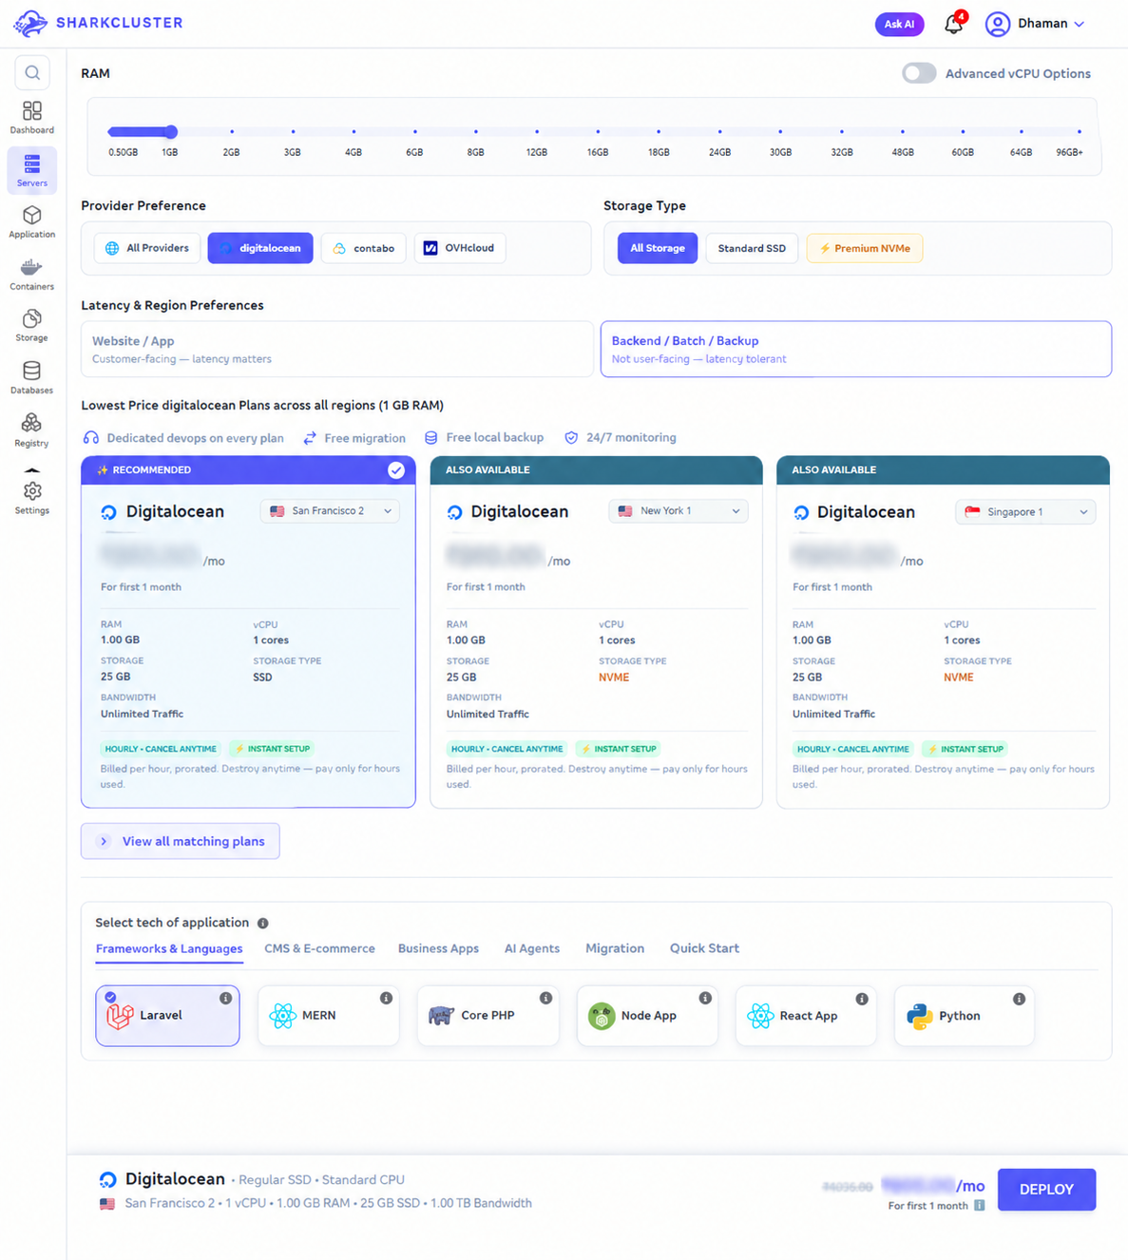Go to Dashboard in sidebar

coord(32,118)
